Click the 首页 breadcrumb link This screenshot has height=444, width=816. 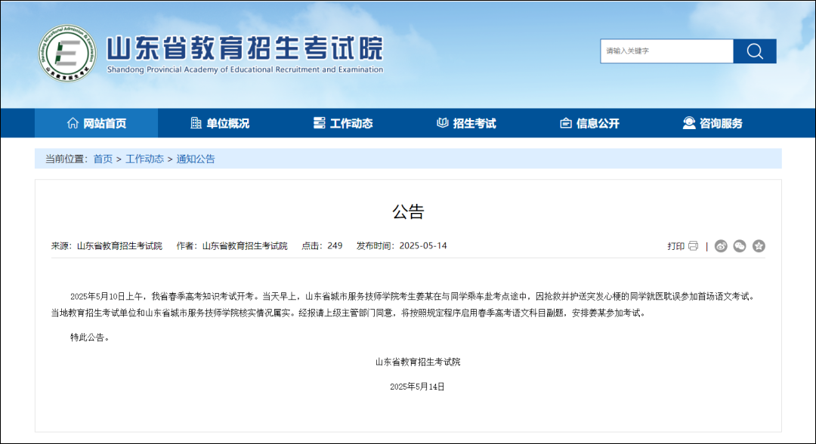click(103, 159)
